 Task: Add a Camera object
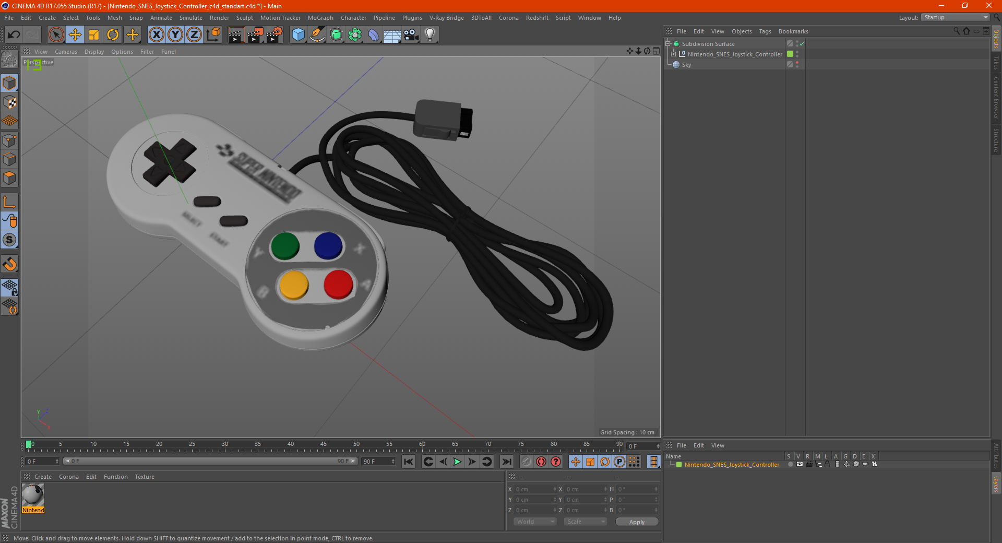coord(411,35)
